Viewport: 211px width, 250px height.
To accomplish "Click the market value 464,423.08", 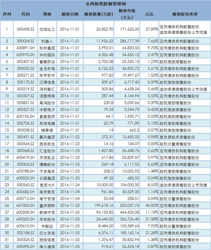I will click(x=129, y=213).
